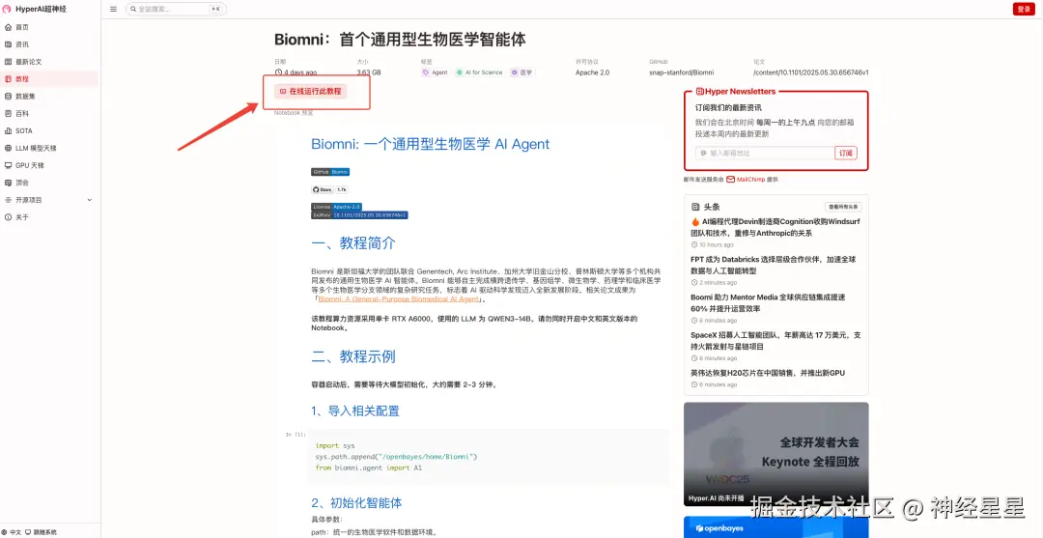Open the Biomni General-Purpose Biomedical AI Agent link
1043x538 pixels.
tap(399, 299)
